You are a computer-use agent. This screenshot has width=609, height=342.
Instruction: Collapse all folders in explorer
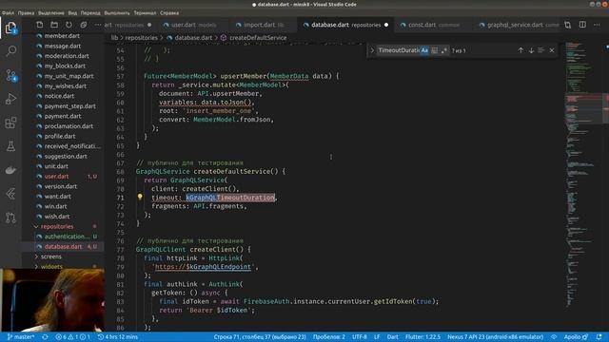pyautogui.click(x=84, y=25)
